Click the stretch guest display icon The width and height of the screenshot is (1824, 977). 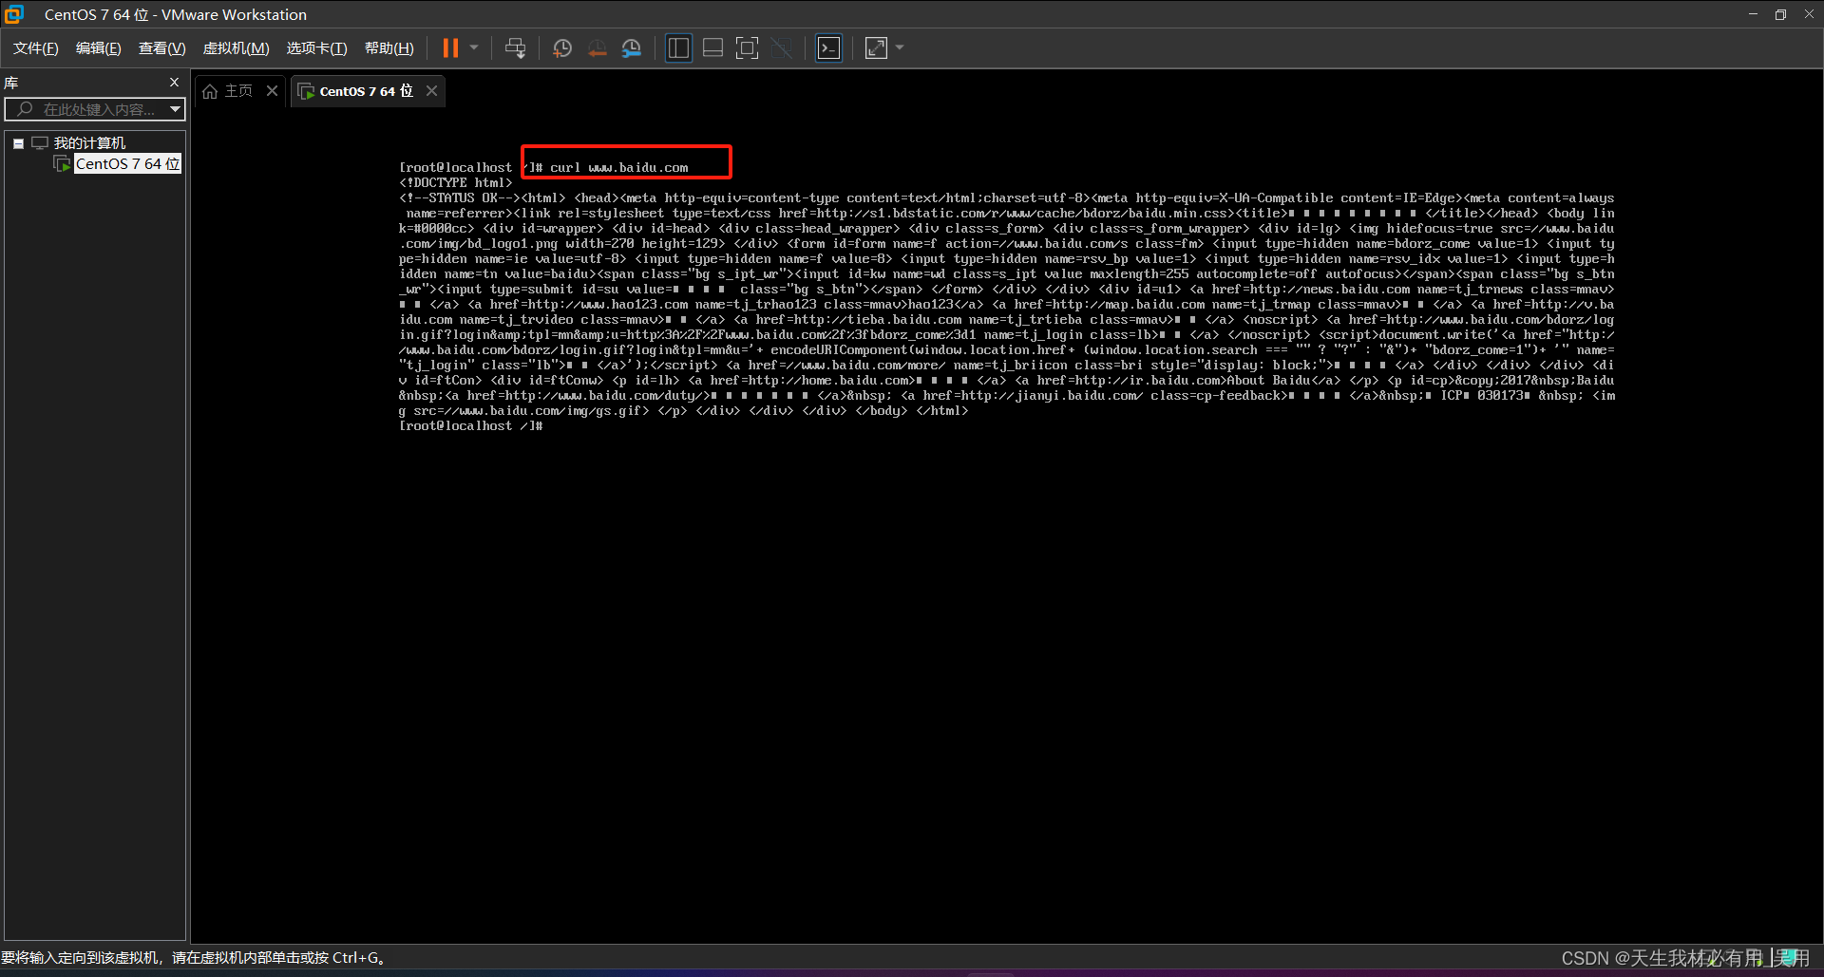[876, 48]
